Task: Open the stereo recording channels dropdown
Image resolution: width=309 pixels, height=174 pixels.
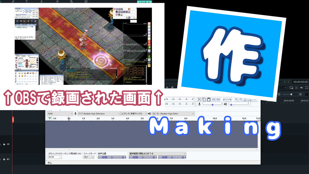Action: tap(134, 114)
